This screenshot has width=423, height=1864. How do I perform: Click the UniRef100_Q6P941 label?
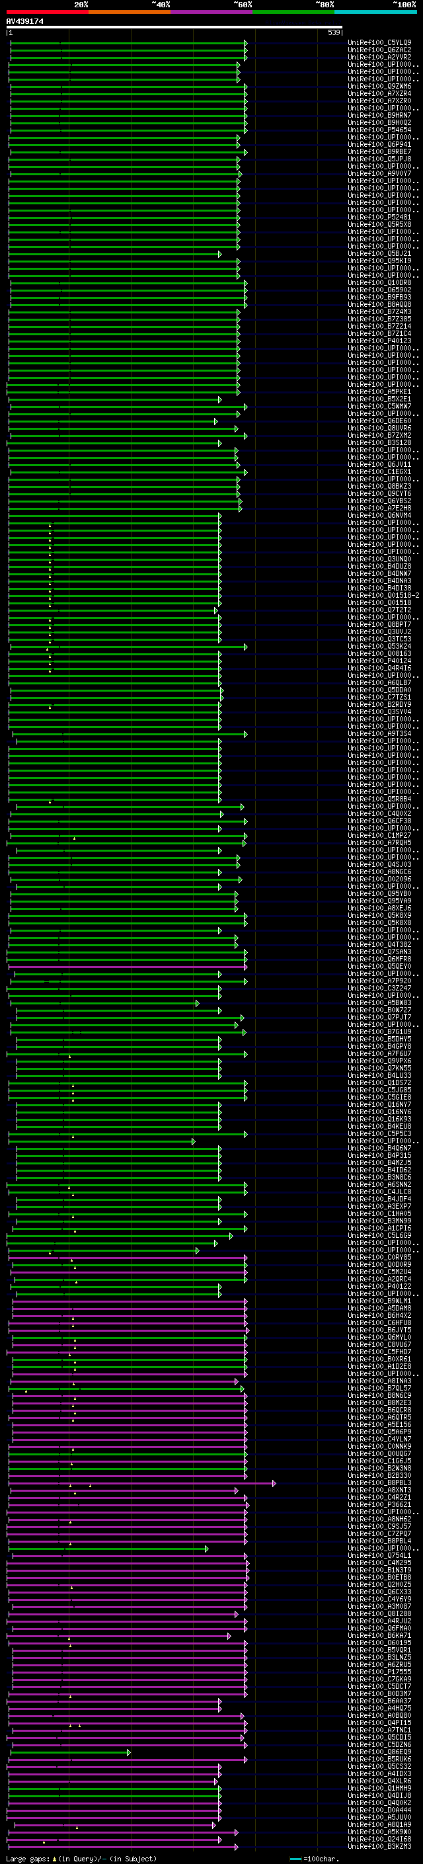(x=379, y=145)
